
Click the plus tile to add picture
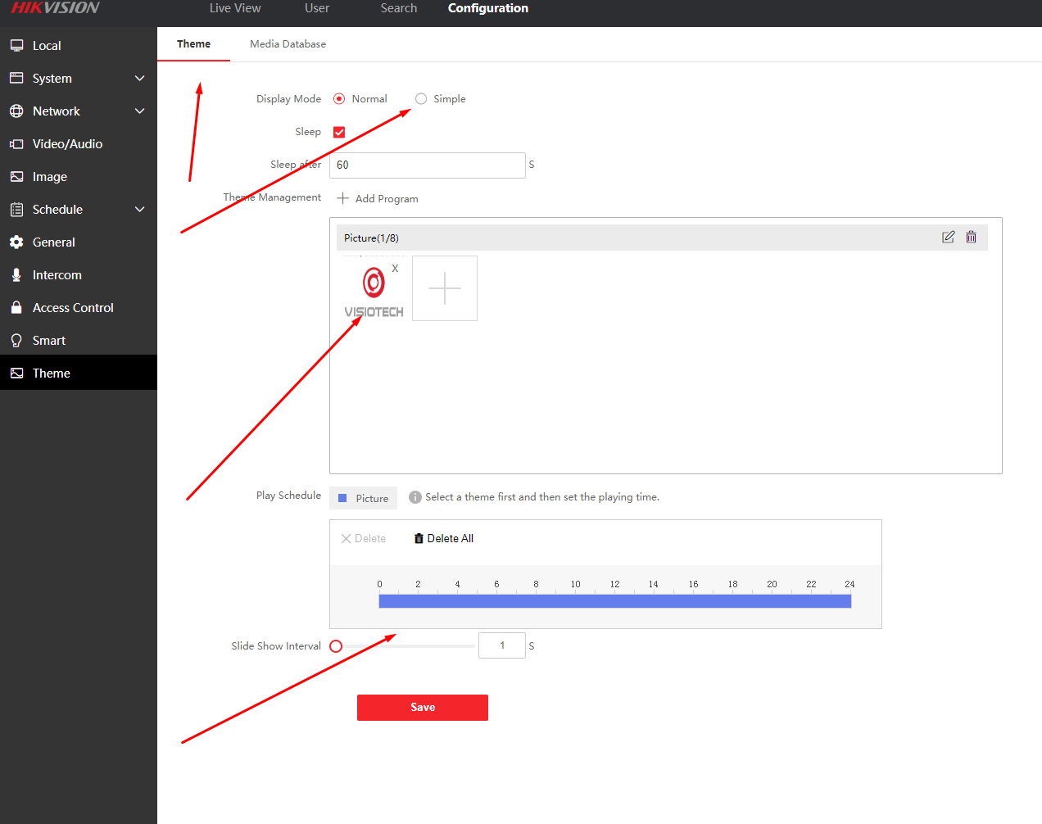pyautogui.click(x=445, y=288)
